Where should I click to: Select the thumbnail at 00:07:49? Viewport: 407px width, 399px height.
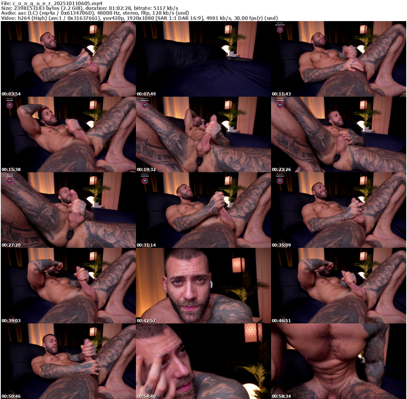point(203,59)
